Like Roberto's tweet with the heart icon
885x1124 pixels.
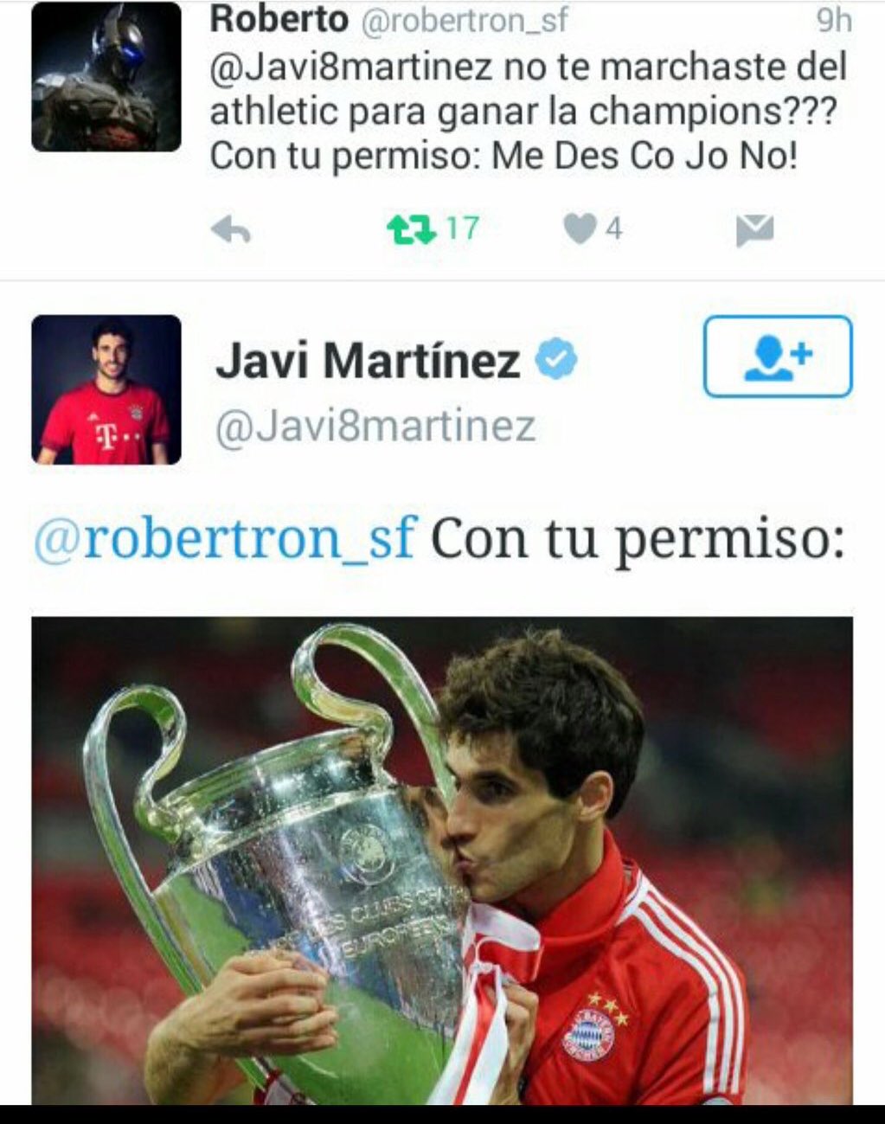click(580, 229)
